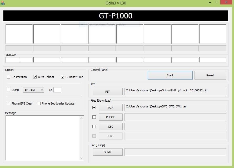
Task: Click the DUMP file button
Action: coord(107,152)
